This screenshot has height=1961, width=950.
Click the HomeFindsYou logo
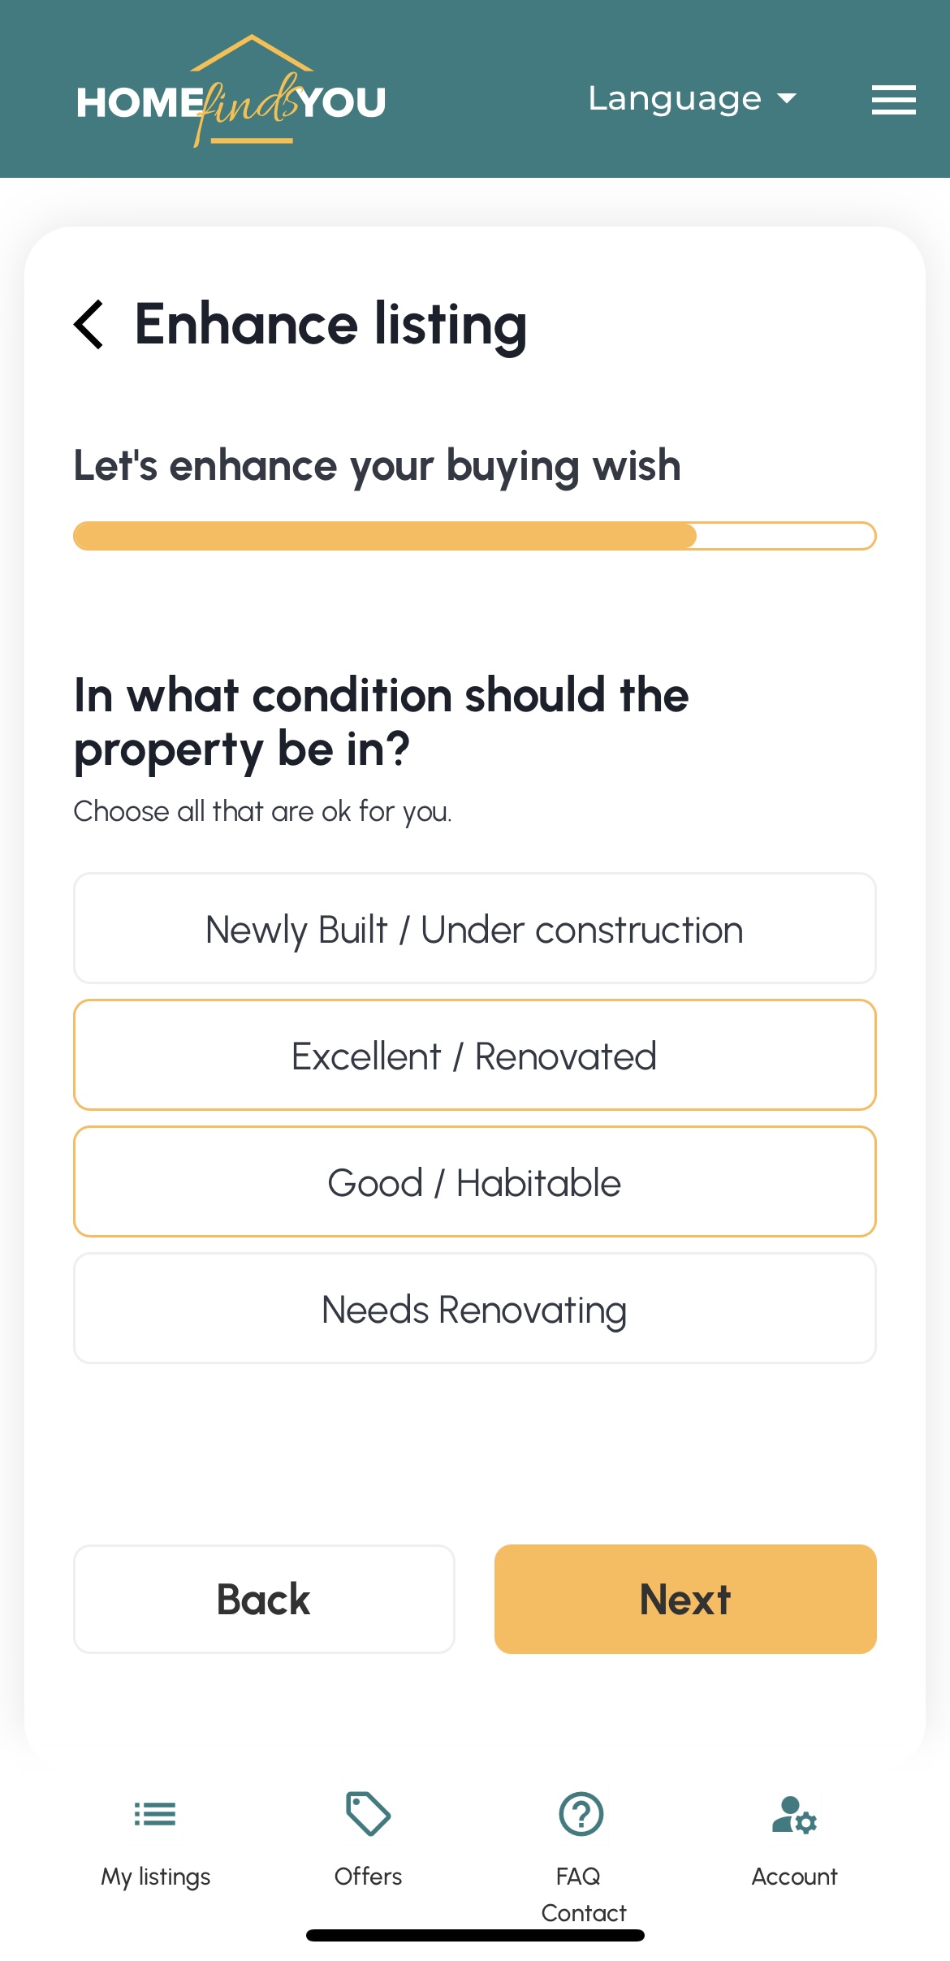point(231,97)
